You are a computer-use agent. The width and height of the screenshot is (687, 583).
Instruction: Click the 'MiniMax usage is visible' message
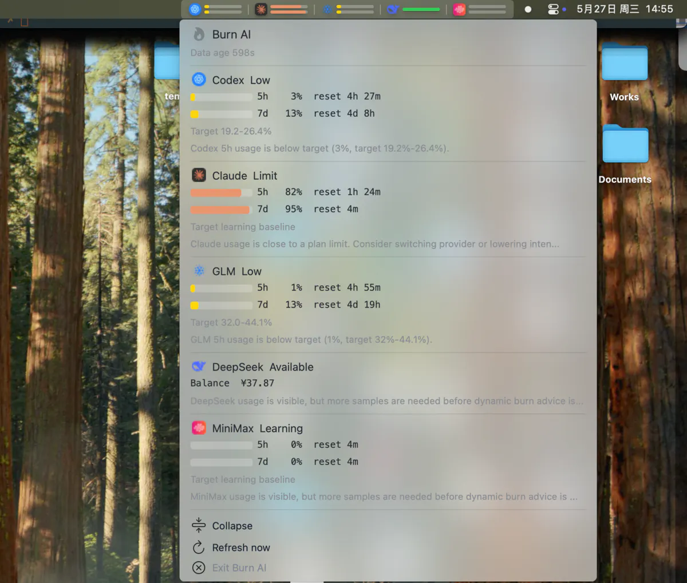[384, 497]
